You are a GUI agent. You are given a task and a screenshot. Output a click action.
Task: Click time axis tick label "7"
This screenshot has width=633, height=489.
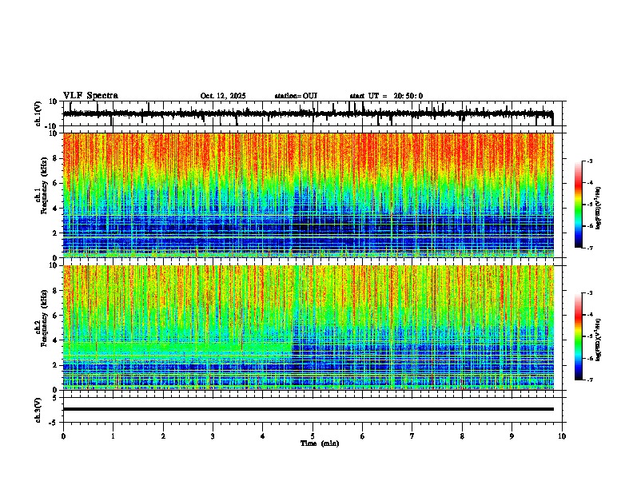pyautogui.click(x=412, y=436)
